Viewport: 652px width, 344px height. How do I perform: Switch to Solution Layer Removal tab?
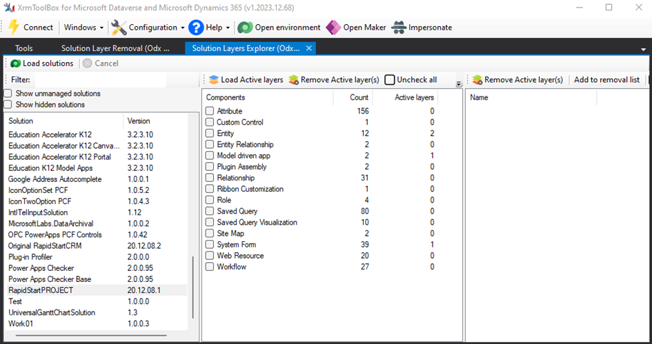point(116,48)
